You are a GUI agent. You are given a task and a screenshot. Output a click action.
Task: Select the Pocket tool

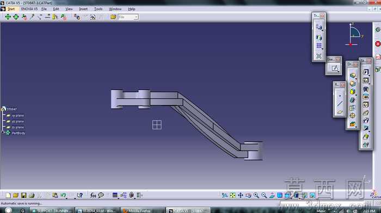pyautogui.click(x=366, y=80)
